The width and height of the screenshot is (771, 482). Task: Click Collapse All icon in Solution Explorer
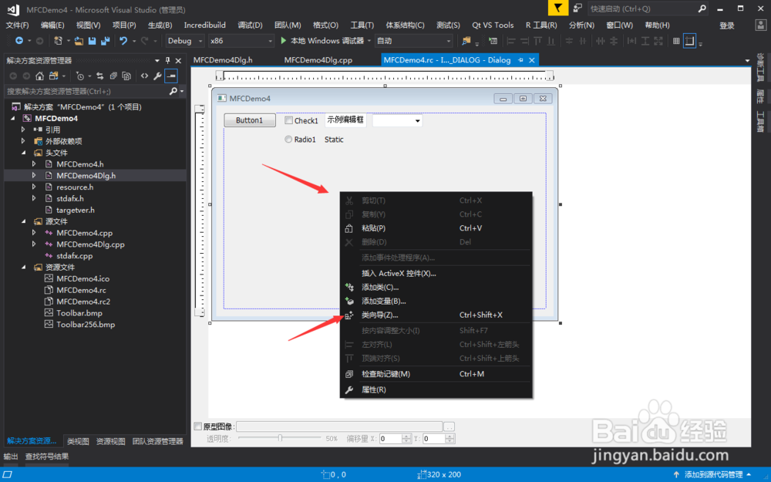coord(113,76)
